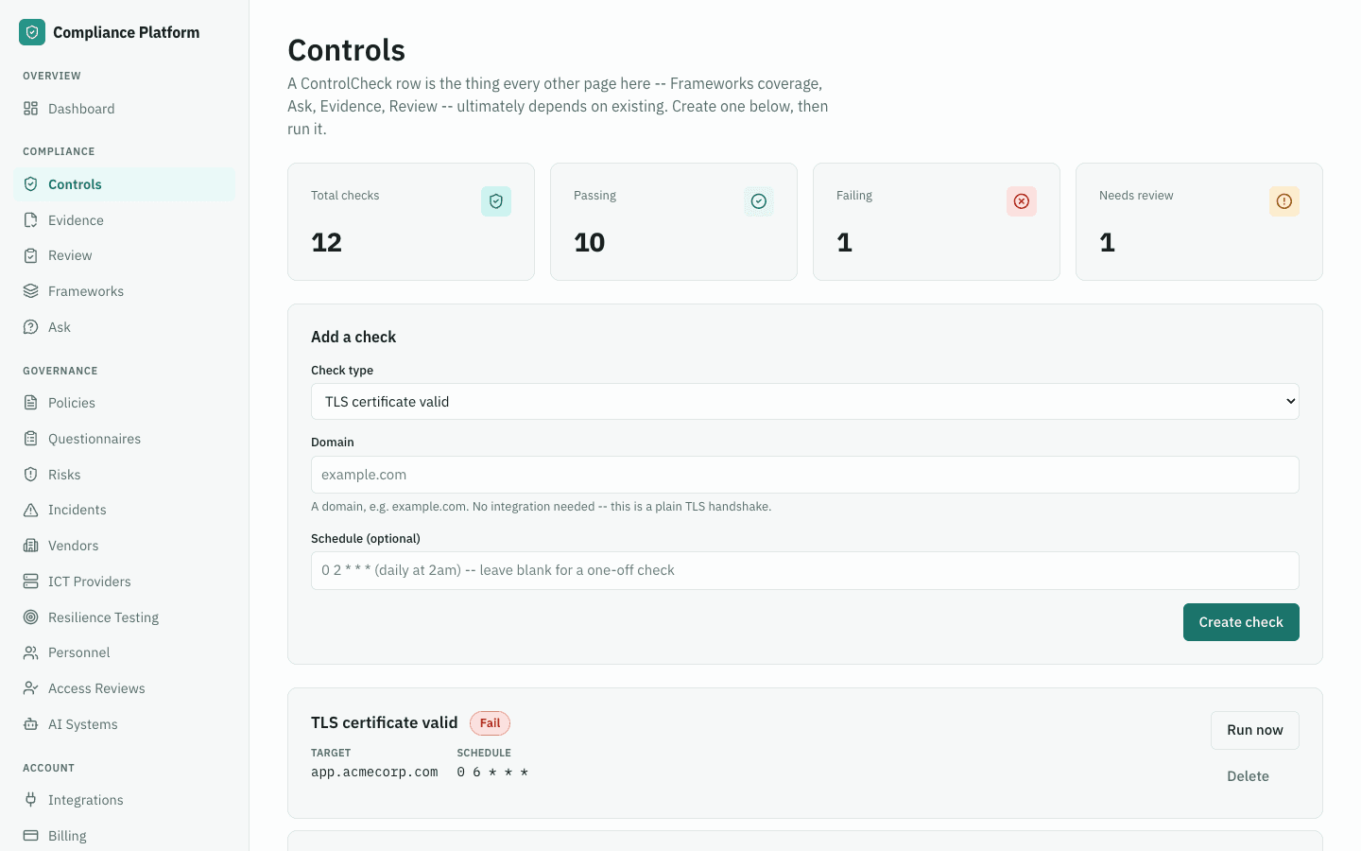Click the Questionnaires clipboard icon in the sidebar
The image size is (1361, 851).
pos(31,439)
